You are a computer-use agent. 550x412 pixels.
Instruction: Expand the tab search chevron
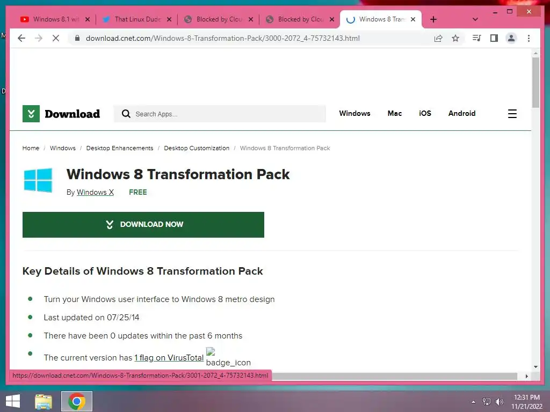[x=475, y=19]
